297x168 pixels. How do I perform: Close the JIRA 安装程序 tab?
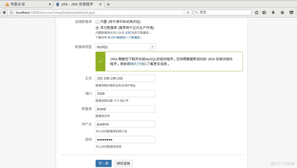[100, 4]
